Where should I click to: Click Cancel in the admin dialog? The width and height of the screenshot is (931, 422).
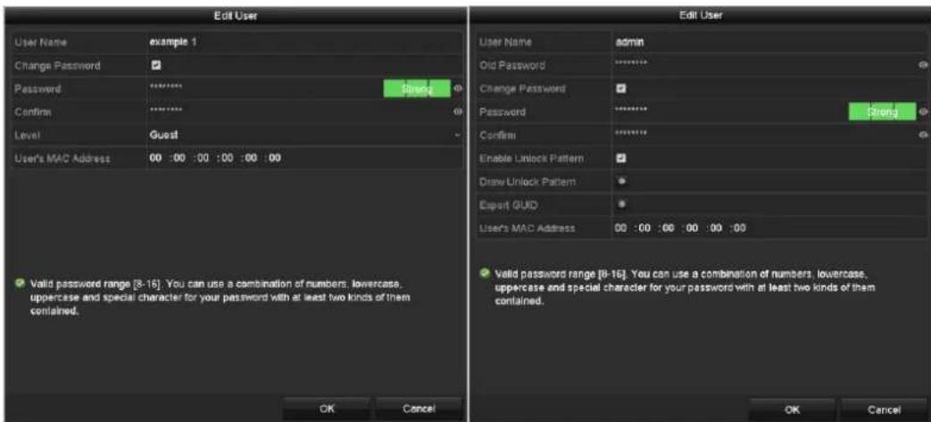885,409
